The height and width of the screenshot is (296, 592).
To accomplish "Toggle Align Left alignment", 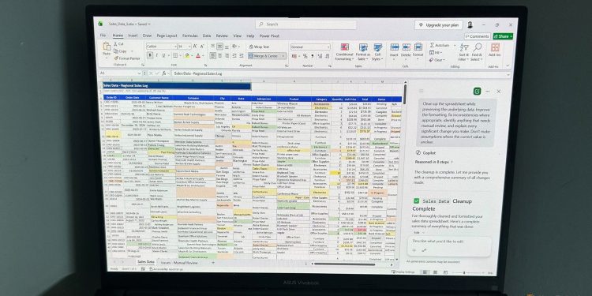I will (213, 55).
